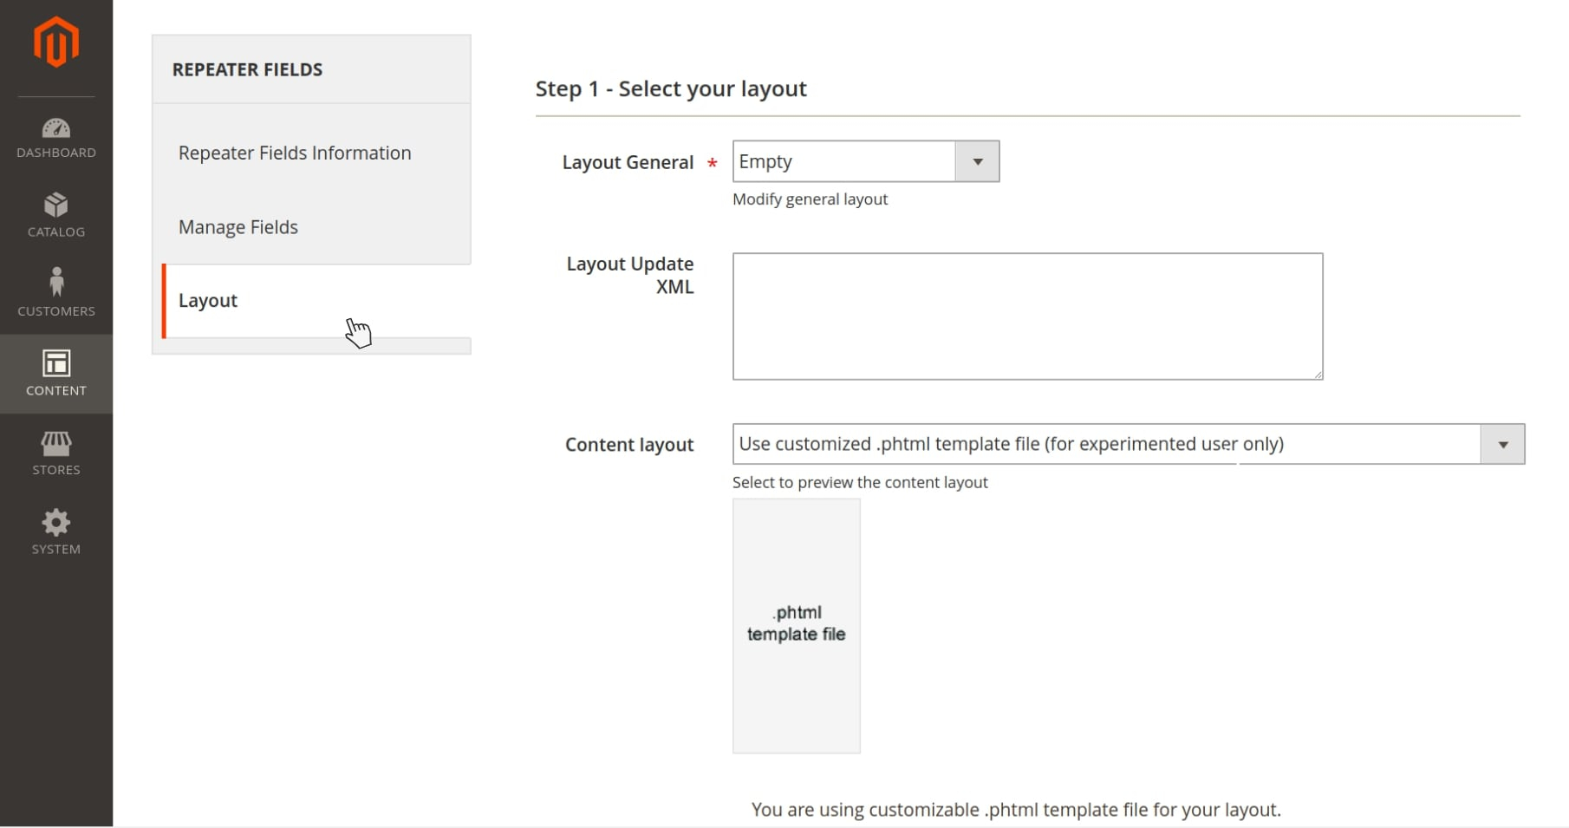Open the System gear icon
The image size is (1569, 828).
(56, 523)
